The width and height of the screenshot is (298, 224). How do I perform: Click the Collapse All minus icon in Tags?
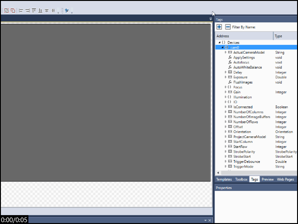[x=227, y=27]
